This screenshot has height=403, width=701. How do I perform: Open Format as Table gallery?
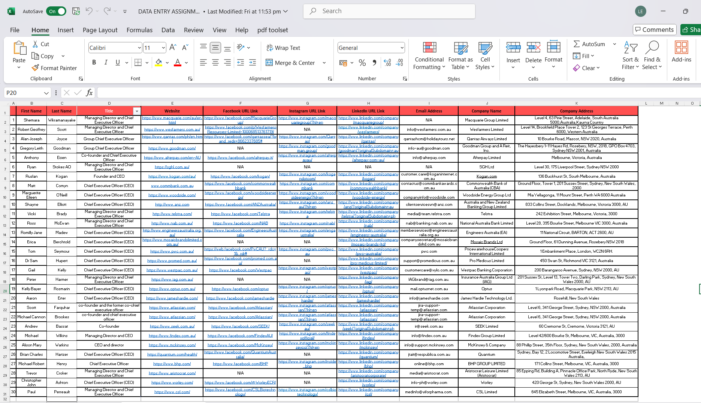(460, 55)
